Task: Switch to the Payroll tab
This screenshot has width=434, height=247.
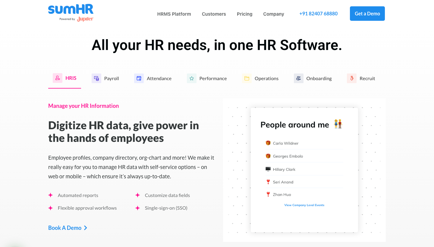Action: pos(105,78)
